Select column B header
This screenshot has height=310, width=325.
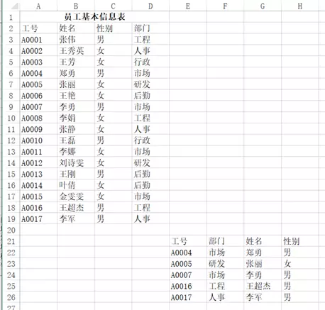point(76,6)
